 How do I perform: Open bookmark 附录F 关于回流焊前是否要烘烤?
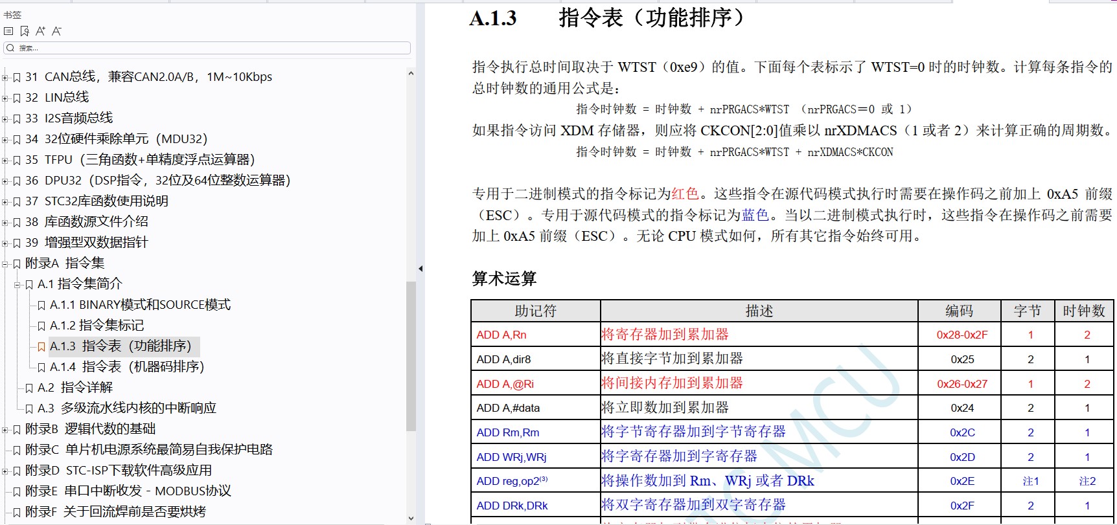pyautogui.click(x=115, y=511)
